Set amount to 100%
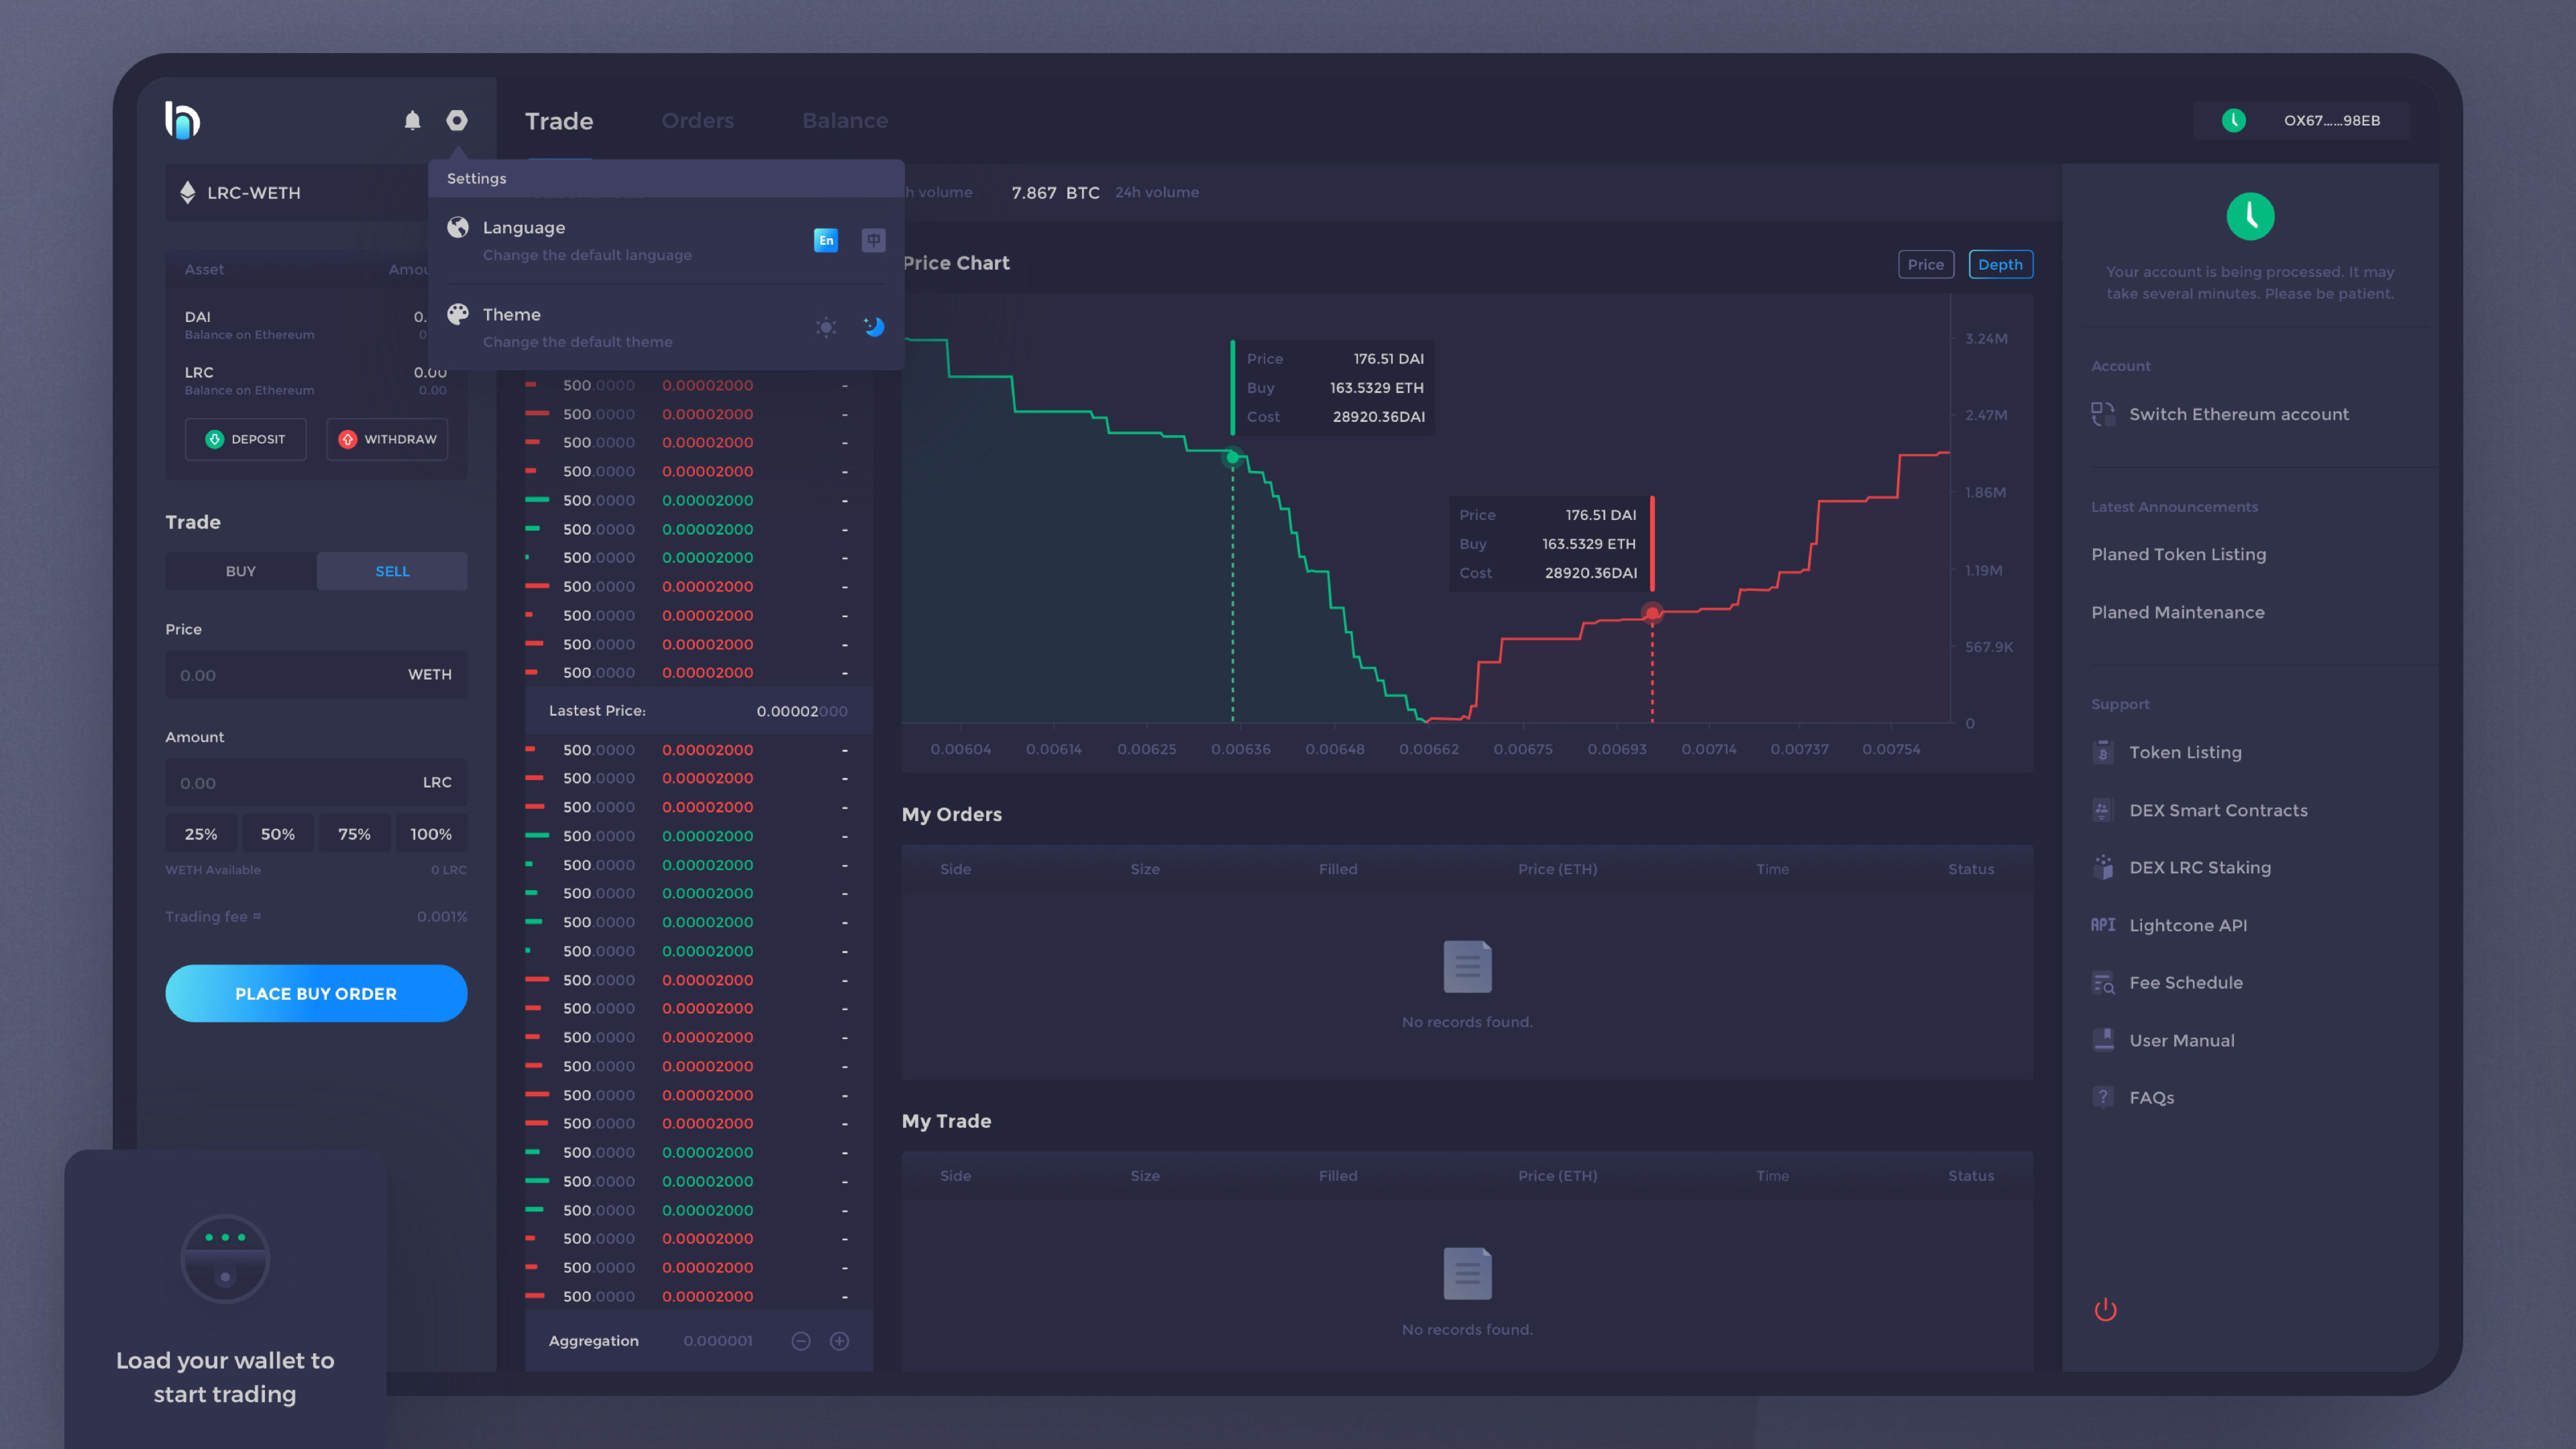 click(x=431, y=834)
